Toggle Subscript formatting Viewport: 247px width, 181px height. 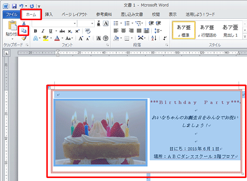(x=70, y=31)
